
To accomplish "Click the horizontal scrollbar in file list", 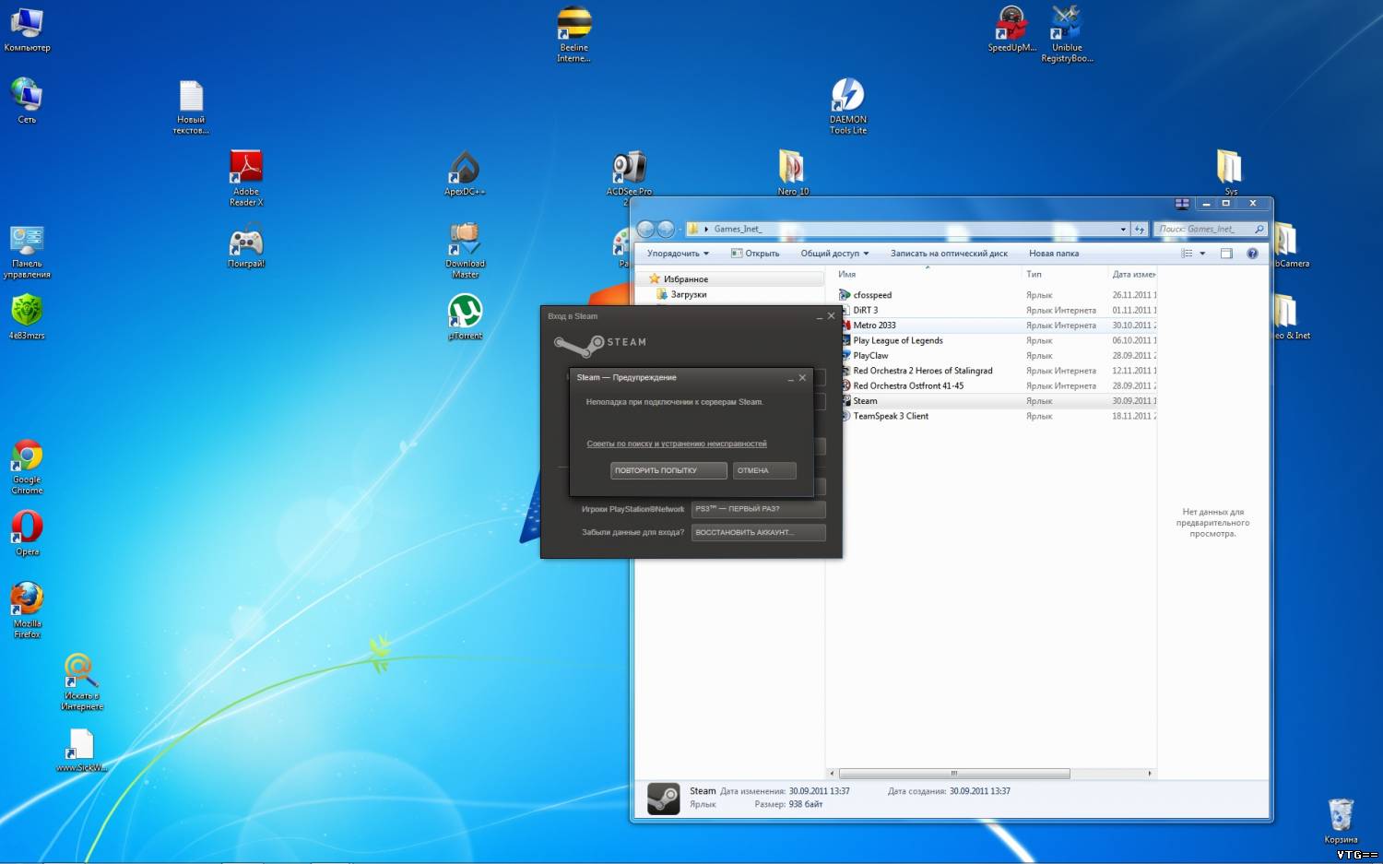I will pyautogui.click(x=953, y=774).
